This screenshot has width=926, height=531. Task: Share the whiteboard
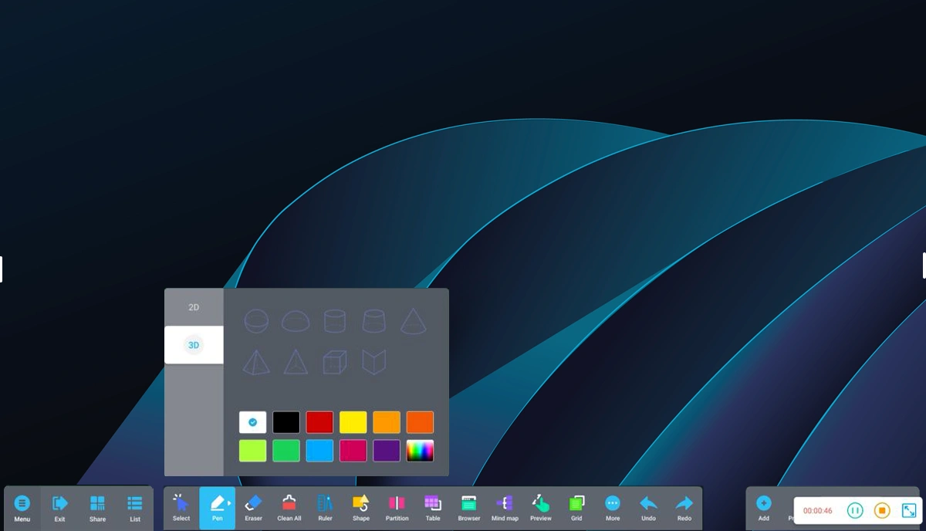point(97,507)
